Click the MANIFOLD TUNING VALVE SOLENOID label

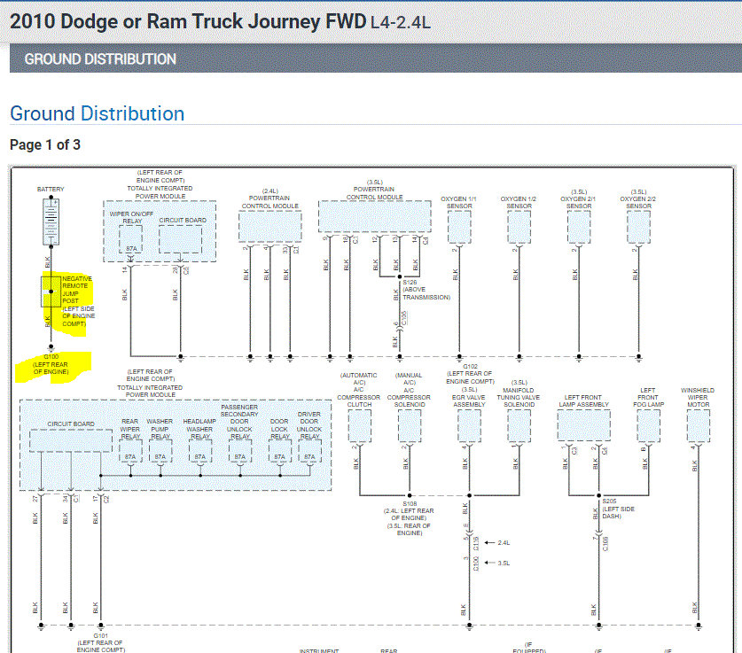pos(519,393)
